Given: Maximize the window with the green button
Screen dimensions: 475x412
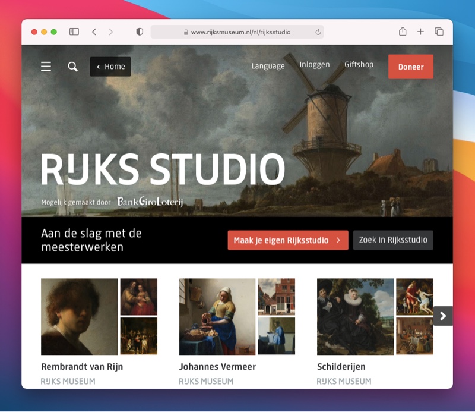Looking at the screenshot, I should tap(54, 32).
